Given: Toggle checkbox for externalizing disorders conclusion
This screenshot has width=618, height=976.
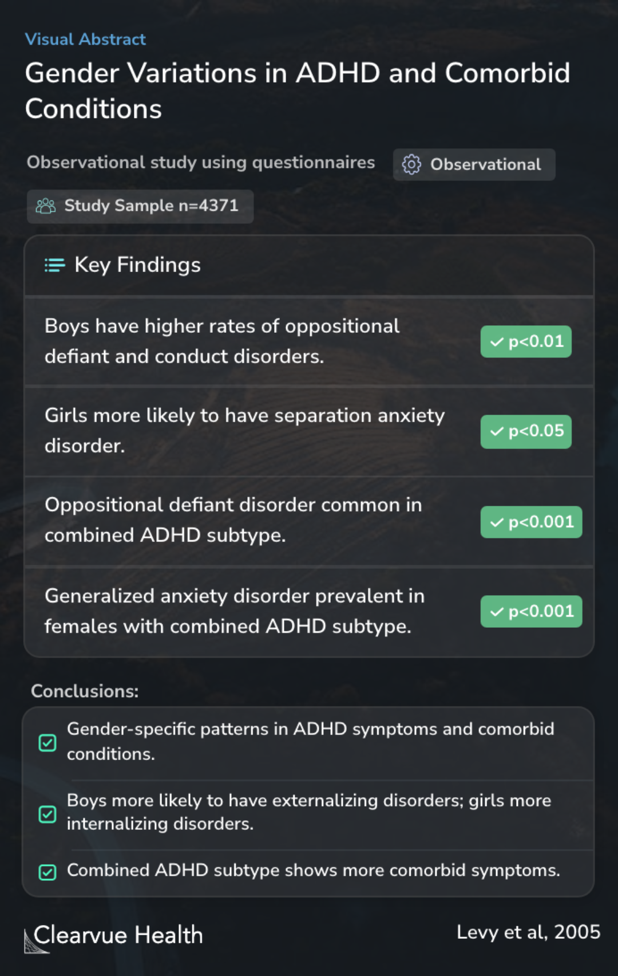Looking at the screenshot, I should tap(47, 814).
